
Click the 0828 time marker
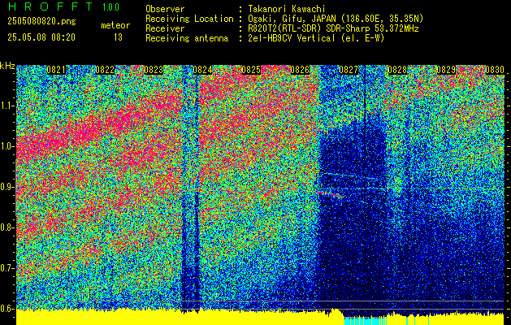pyautogui.click(x=397, y=70)
